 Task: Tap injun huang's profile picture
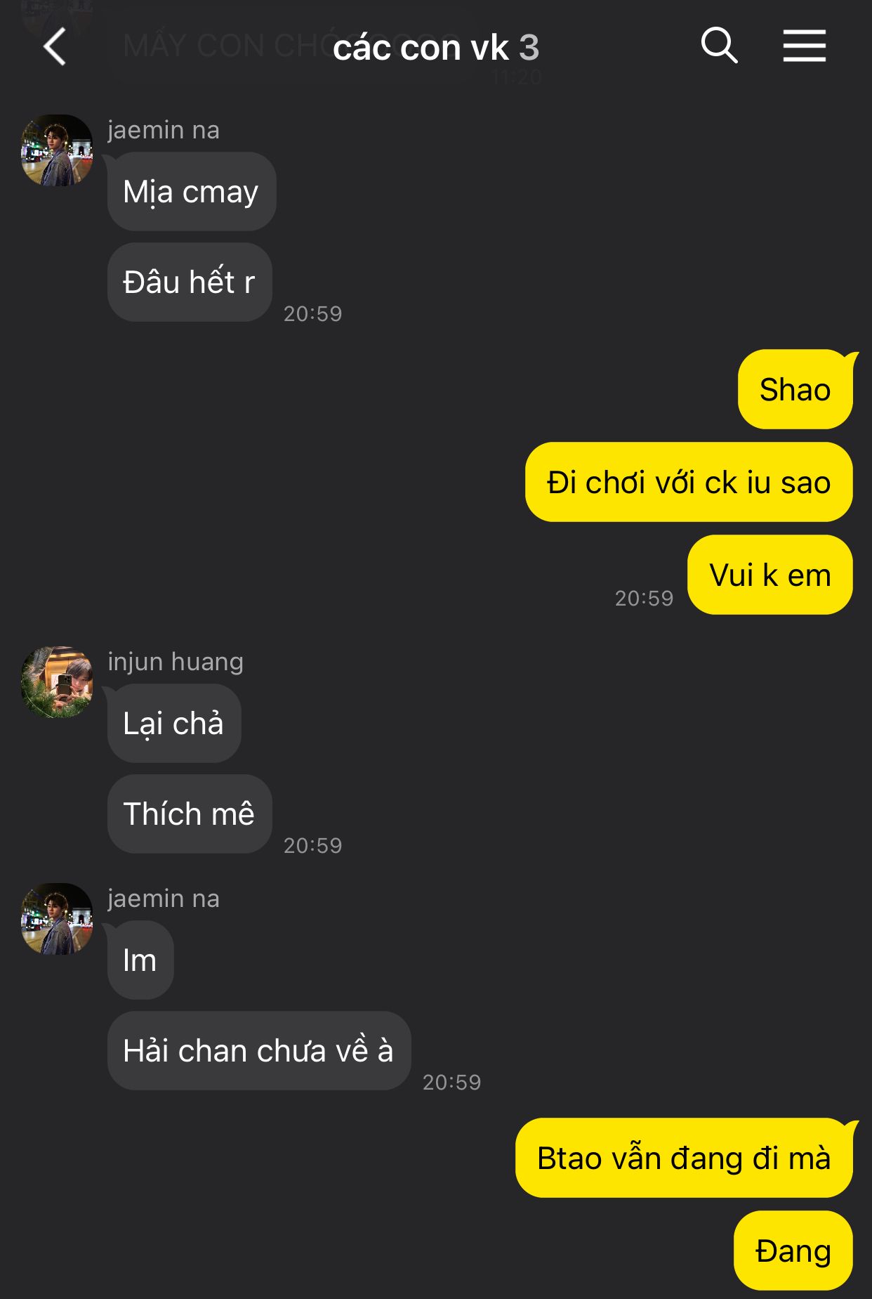tap(57, 682)
